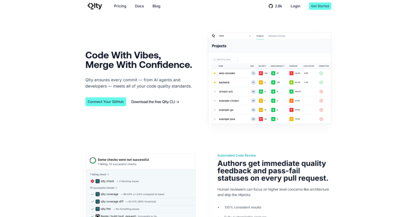Click the green A security grade for circleci-orb

[261, 91]
